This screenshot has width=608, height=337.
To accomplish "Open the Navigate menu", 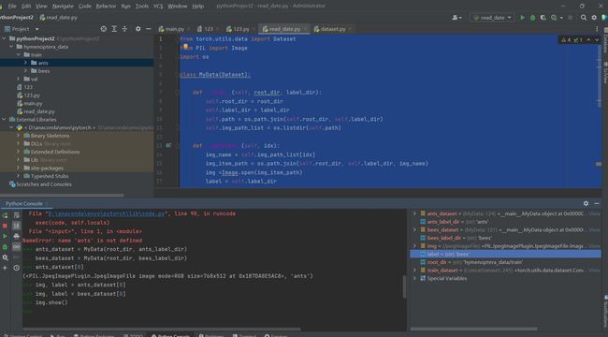I will point(63,6).
